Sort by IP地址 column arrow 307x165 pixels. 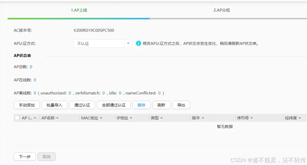(131, 118)
